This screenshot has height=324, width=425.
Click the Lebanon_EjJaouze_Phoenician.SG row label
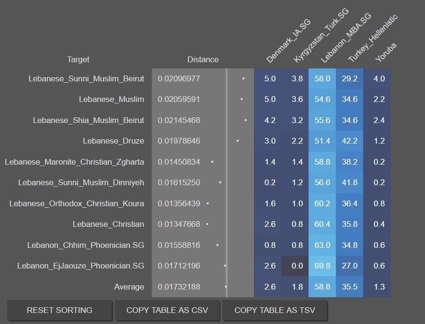[x=80, y=266]
